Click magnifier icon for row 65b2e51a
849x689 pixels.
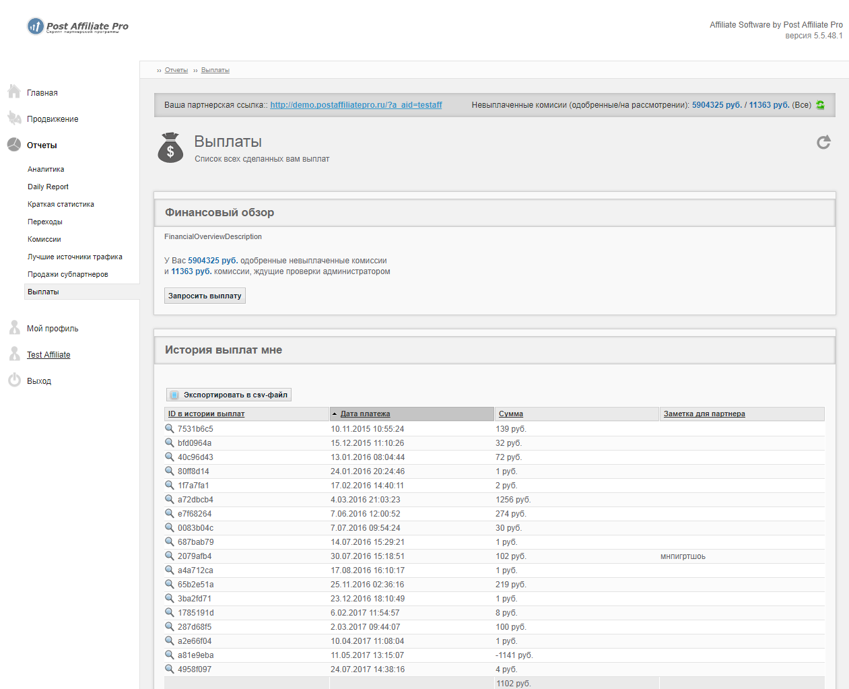170,584
